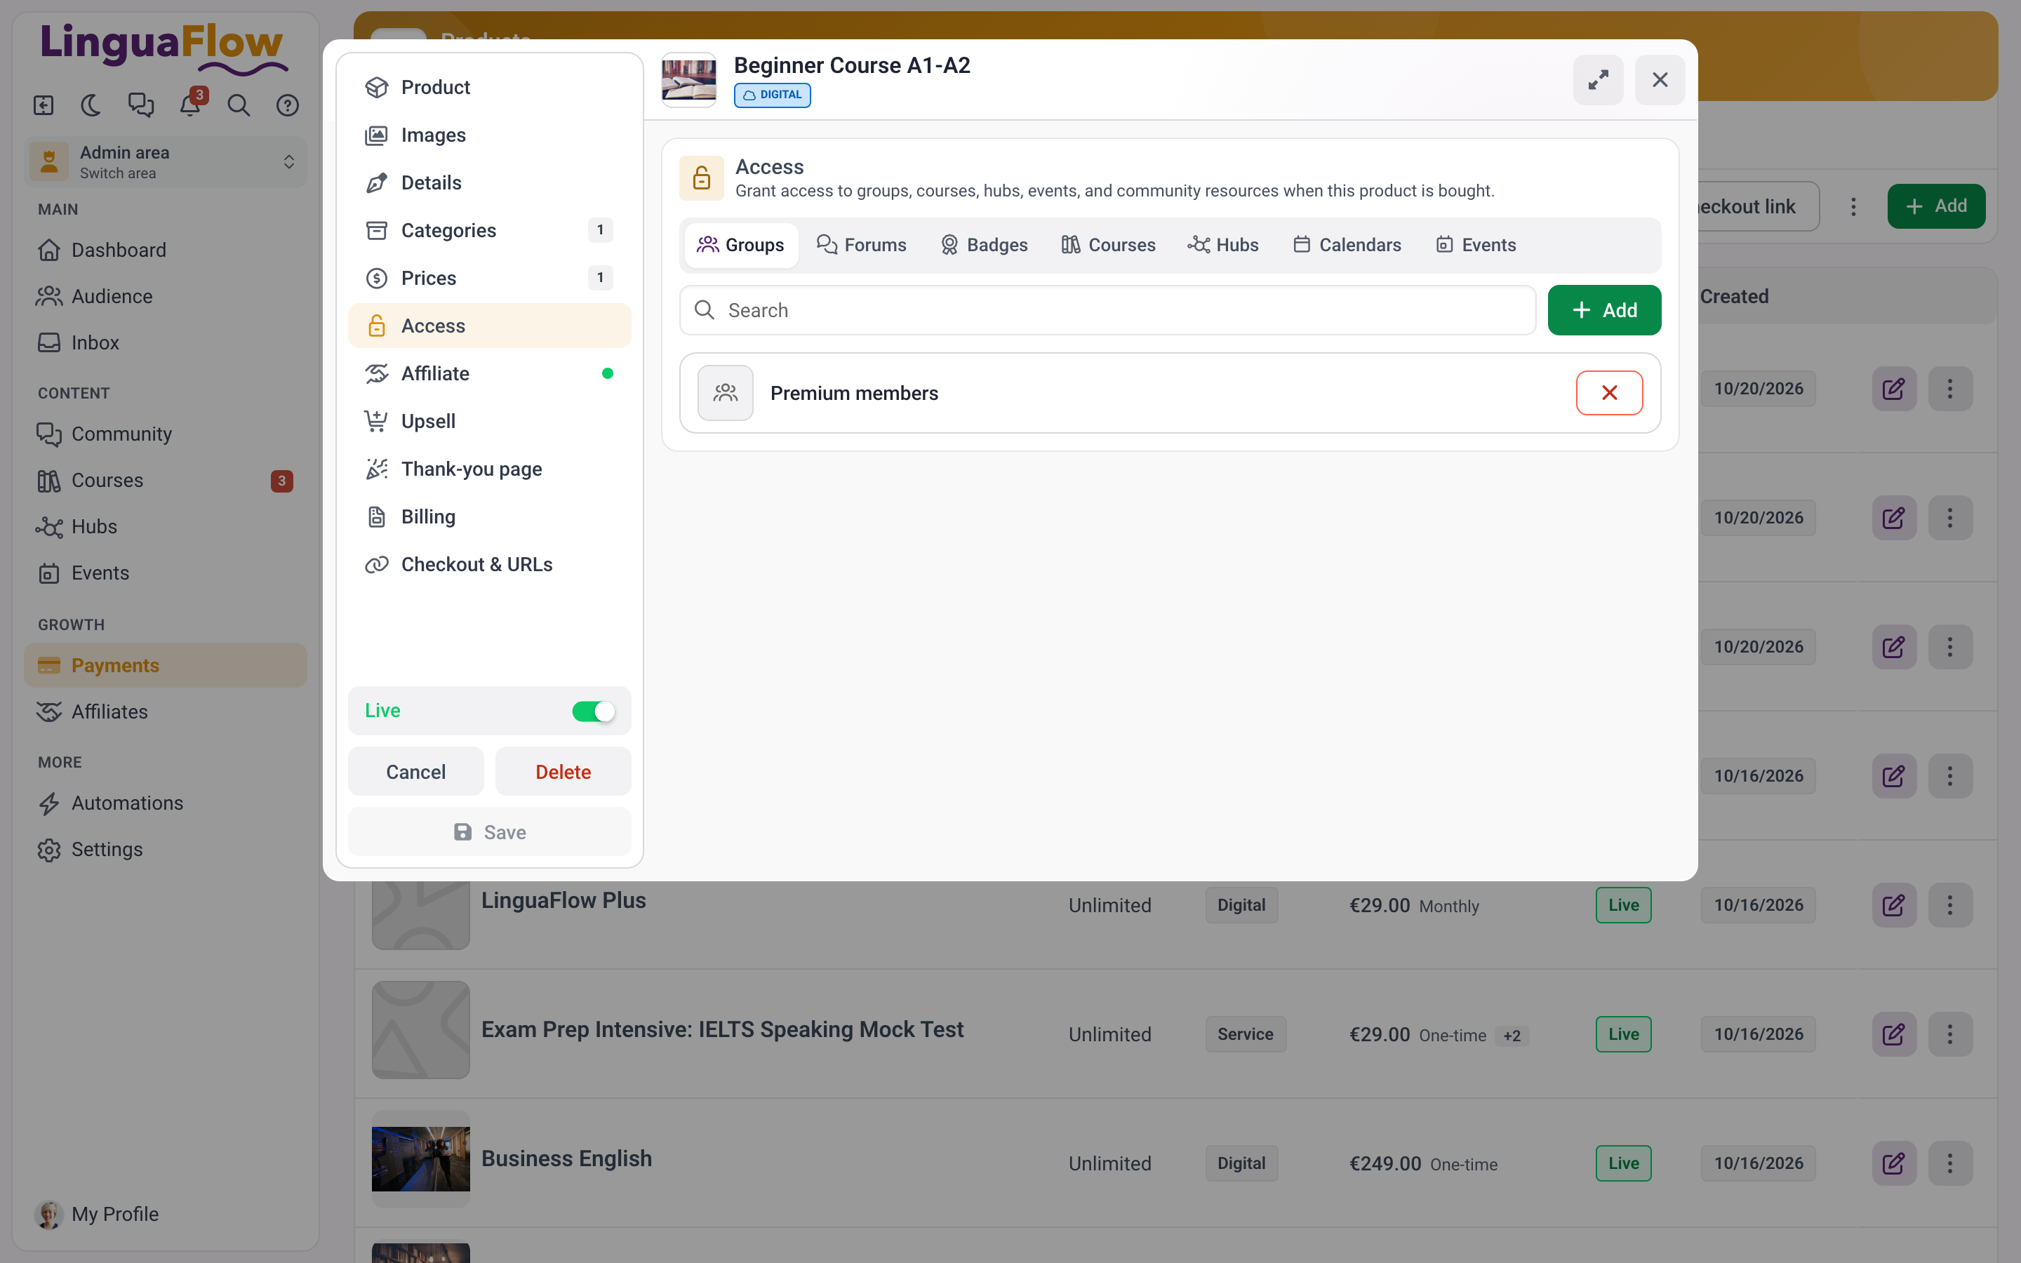Click the Products page Add button
Image resolution: width=2021 pixels, height=1263 pixels.
tap(1936, 206)
